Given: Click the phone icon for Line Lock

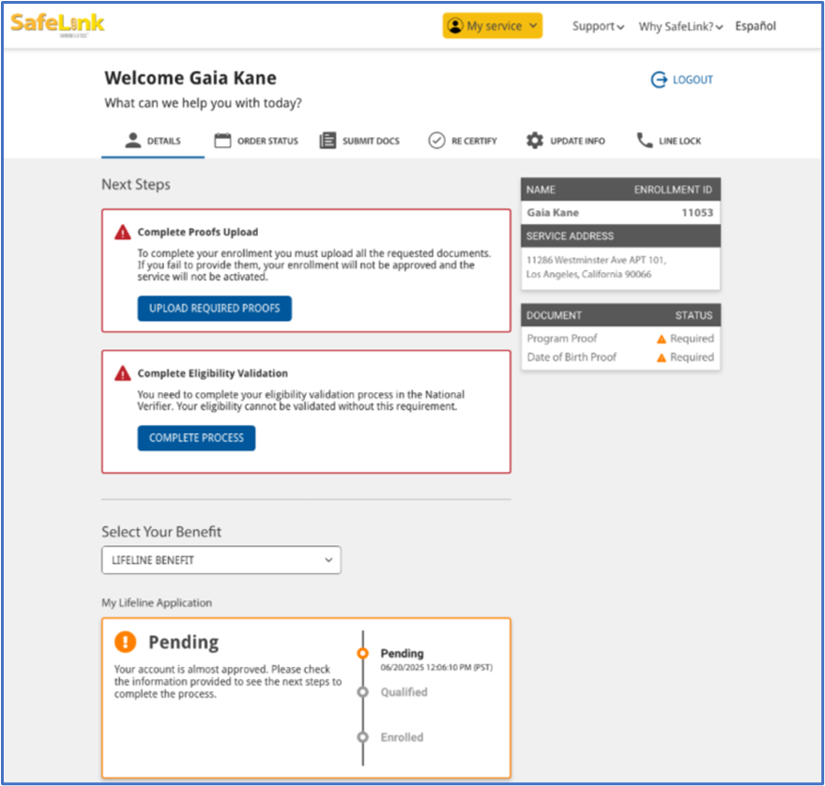Looking at the screenshot, I should click(645, 140).
